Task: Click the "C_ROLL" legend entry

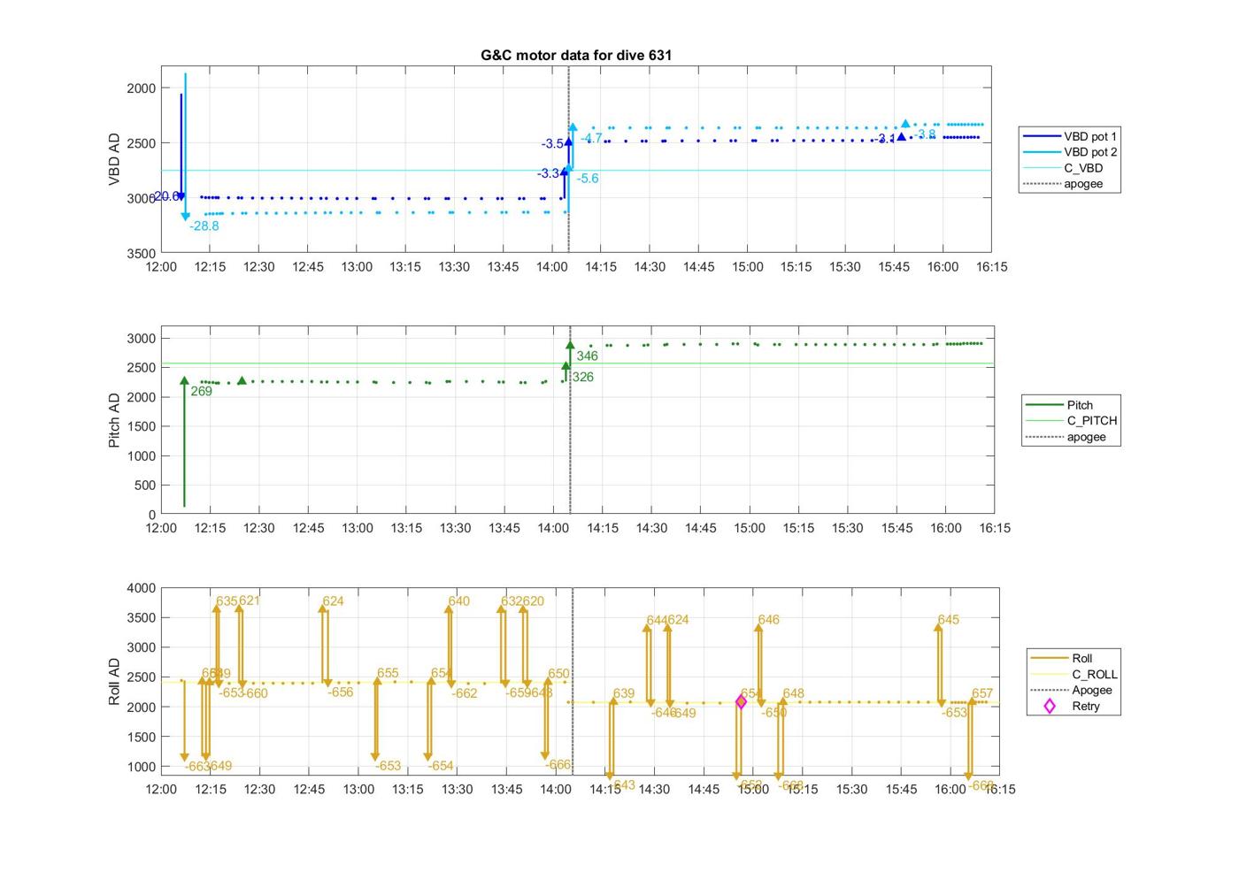Action: 1074,674
